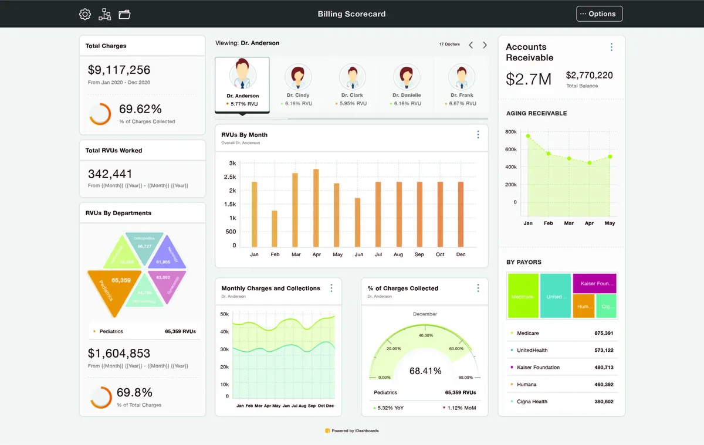Image resolution: width=704 pixels, height=445 pixels.
Task: Click Dr. Frank's avatar image
Action: (461, 77)
